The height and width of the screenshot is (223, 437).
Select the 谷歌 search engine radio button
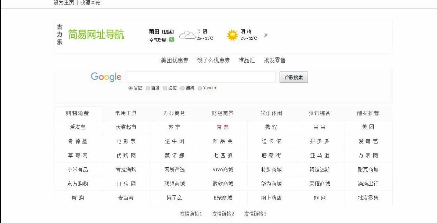(x=130, y=88)
